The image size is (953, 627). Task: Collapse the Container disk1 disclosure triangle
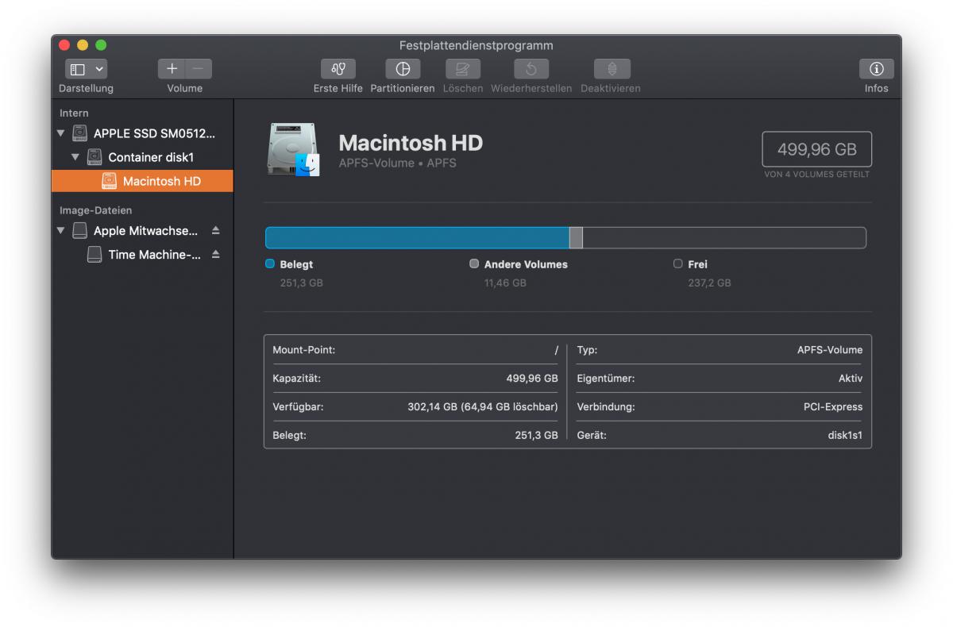[75, 157]
